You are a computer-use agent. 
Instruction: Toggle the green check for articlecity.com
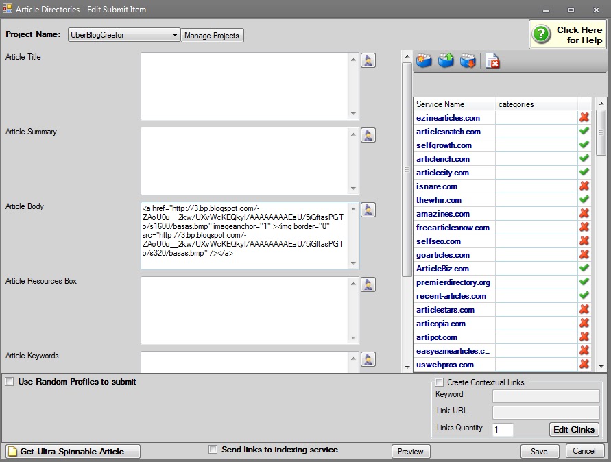(x=584, y=172)
